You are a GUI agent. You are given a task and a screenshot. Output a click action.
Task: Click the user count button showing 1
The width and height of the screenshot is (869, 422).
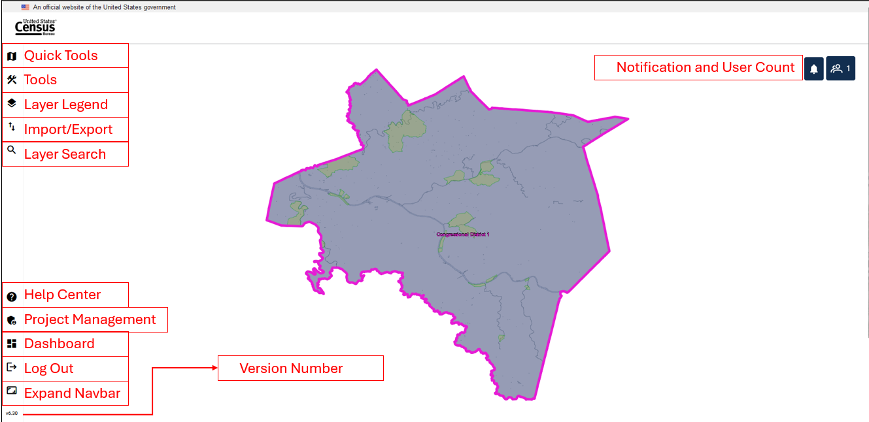[x=840, y=69]
